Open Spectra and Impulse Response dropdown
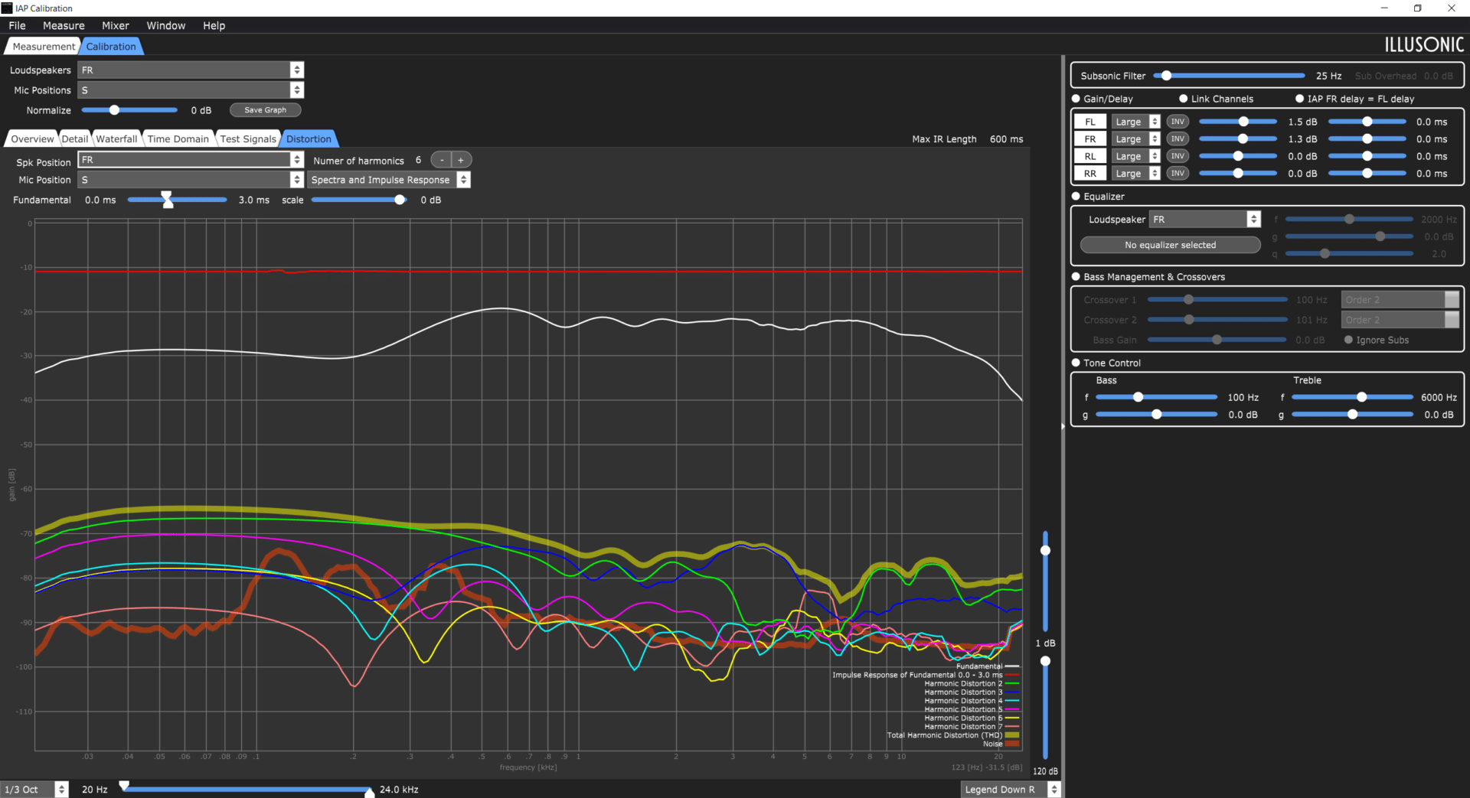The height and width of the screenshot is (798, 1470). pos(389,180)
